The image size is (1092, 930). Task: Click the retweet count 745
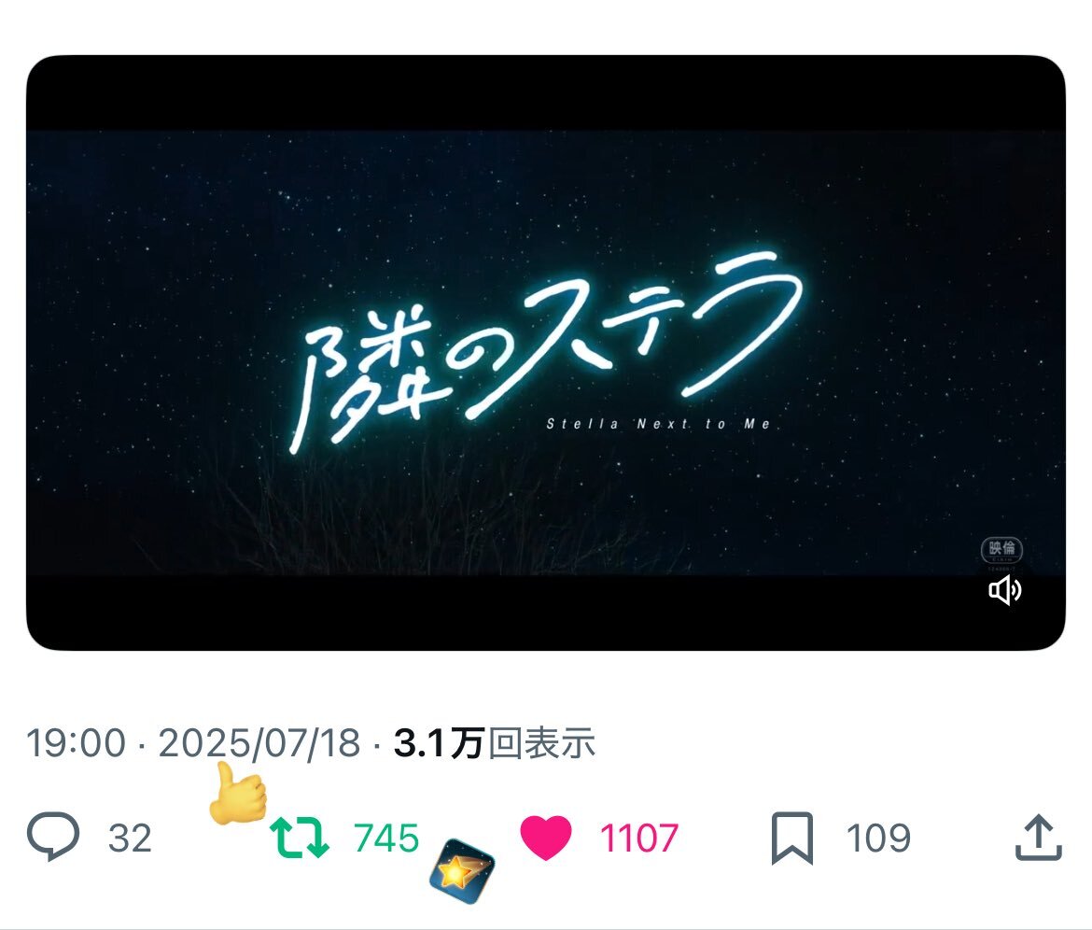pos(386,838)
